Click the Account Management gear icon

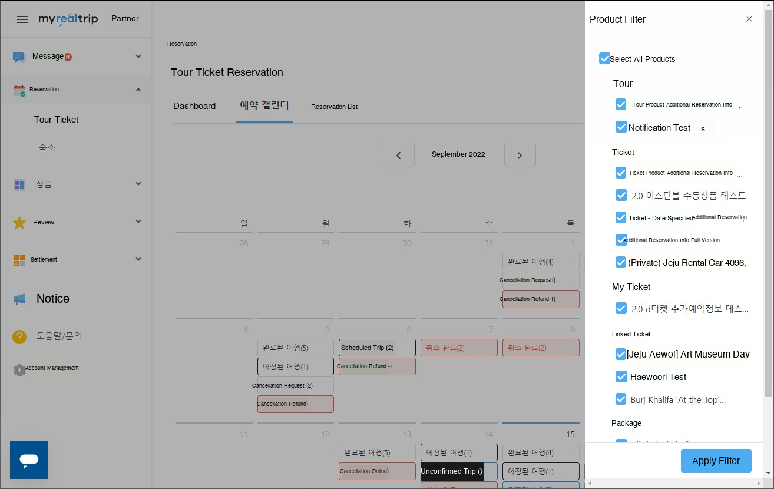click(x=19, y=369)
